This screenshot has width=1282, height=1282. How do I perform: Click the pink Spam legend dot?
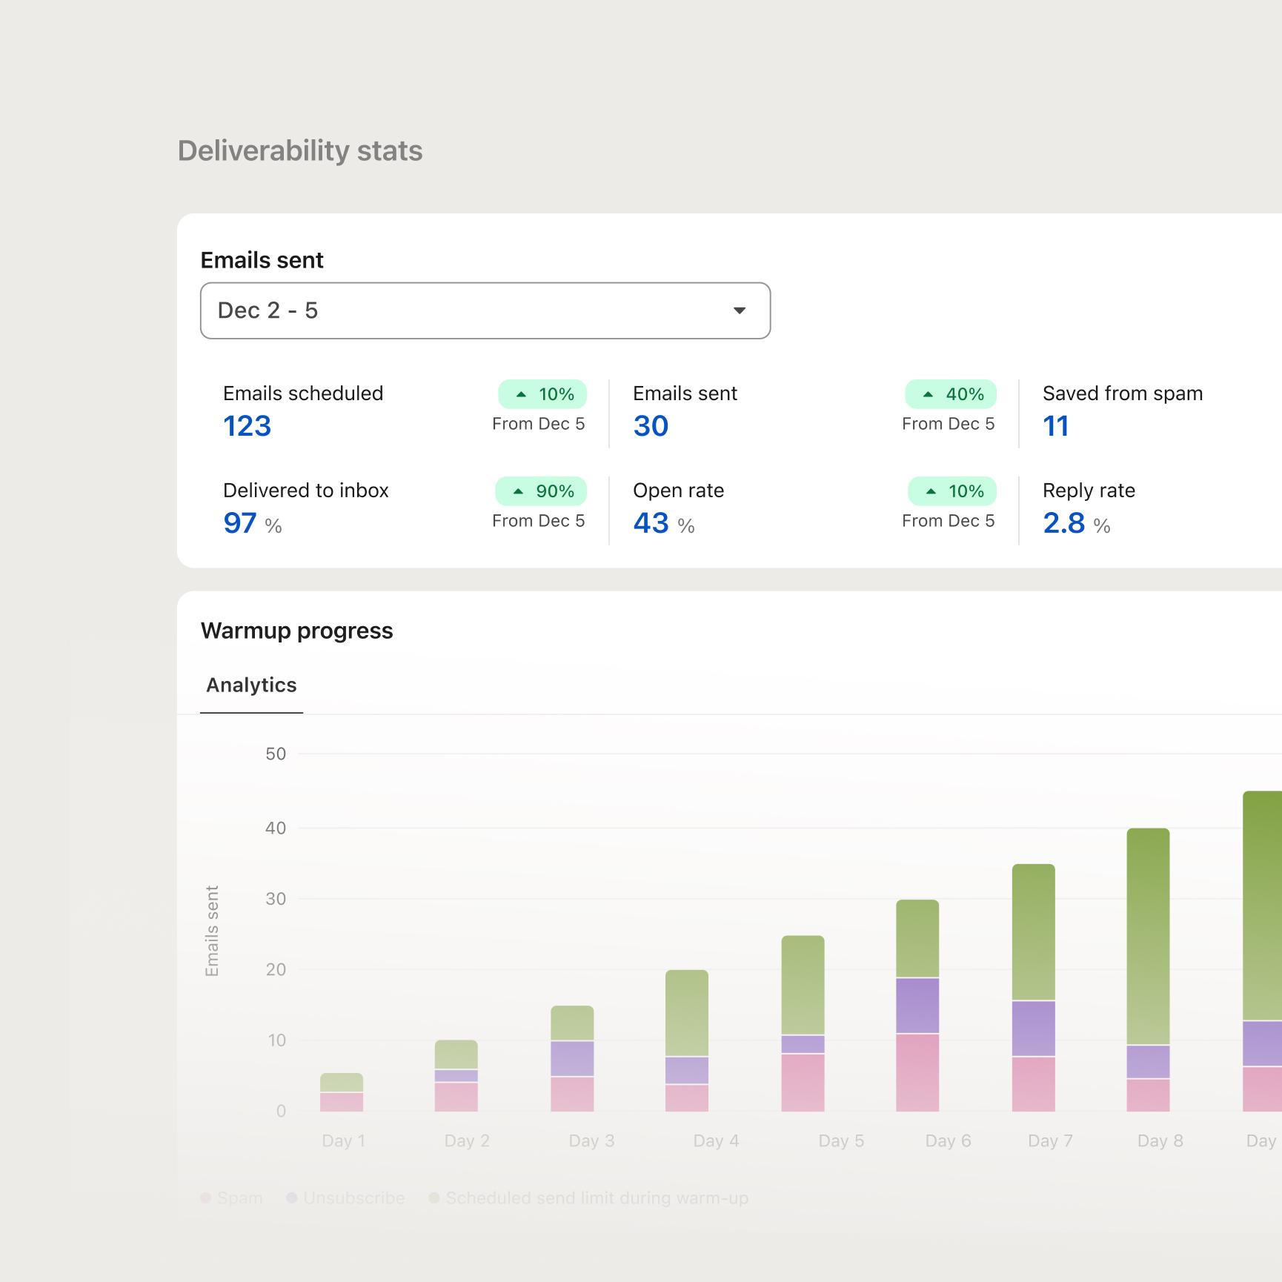205,1198
